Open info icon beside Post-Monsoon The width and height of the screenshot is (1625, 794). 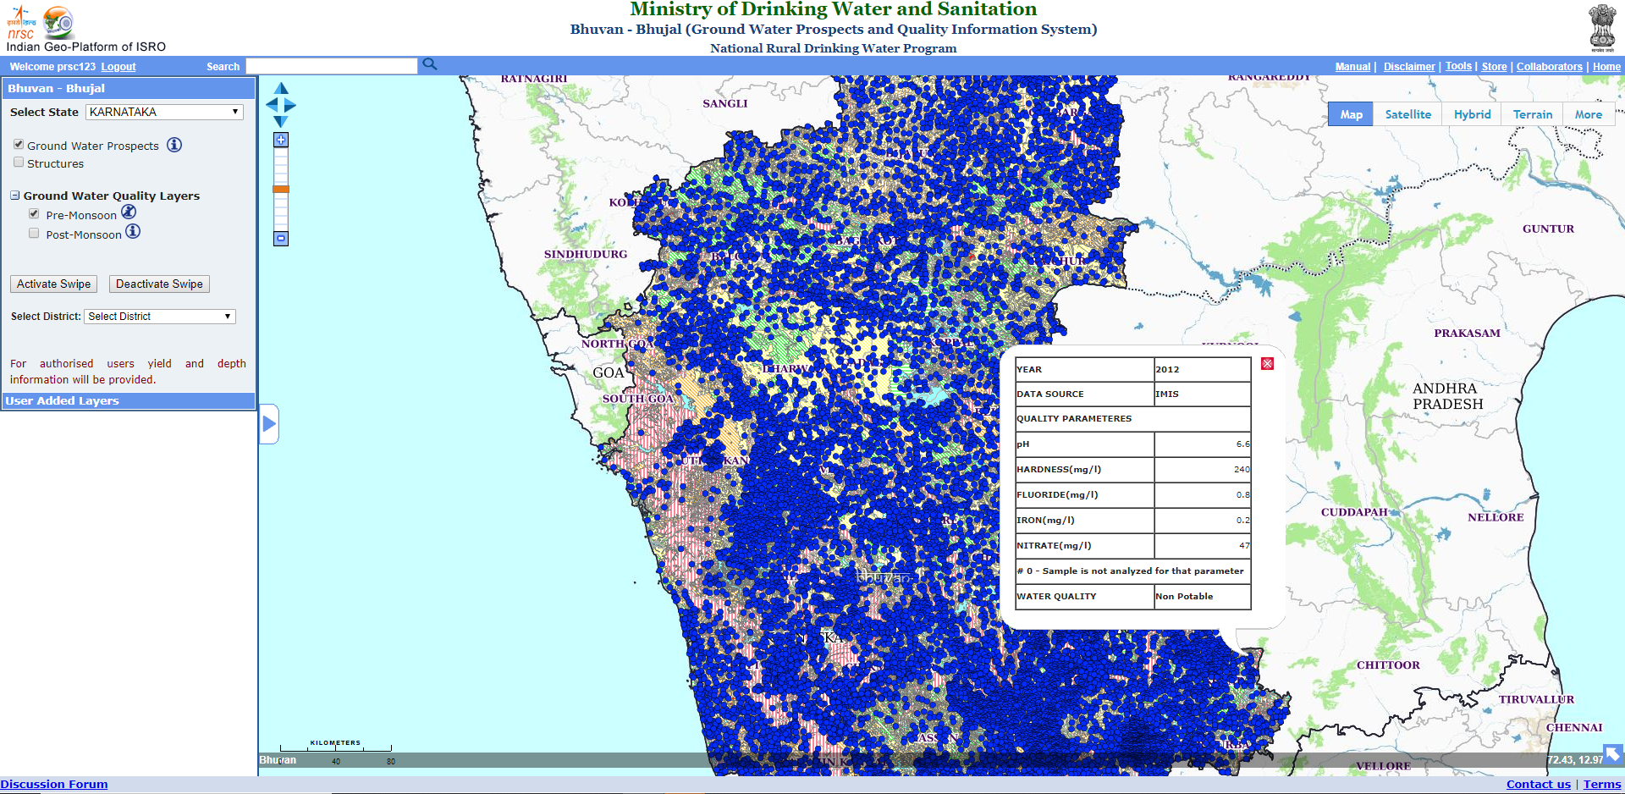pos(133,231)
